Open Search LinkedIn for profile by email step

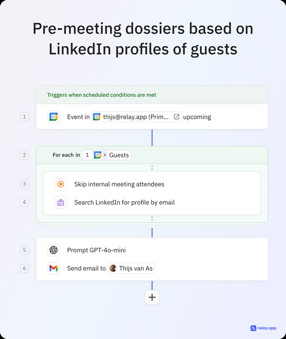click(x=124, y=203)
